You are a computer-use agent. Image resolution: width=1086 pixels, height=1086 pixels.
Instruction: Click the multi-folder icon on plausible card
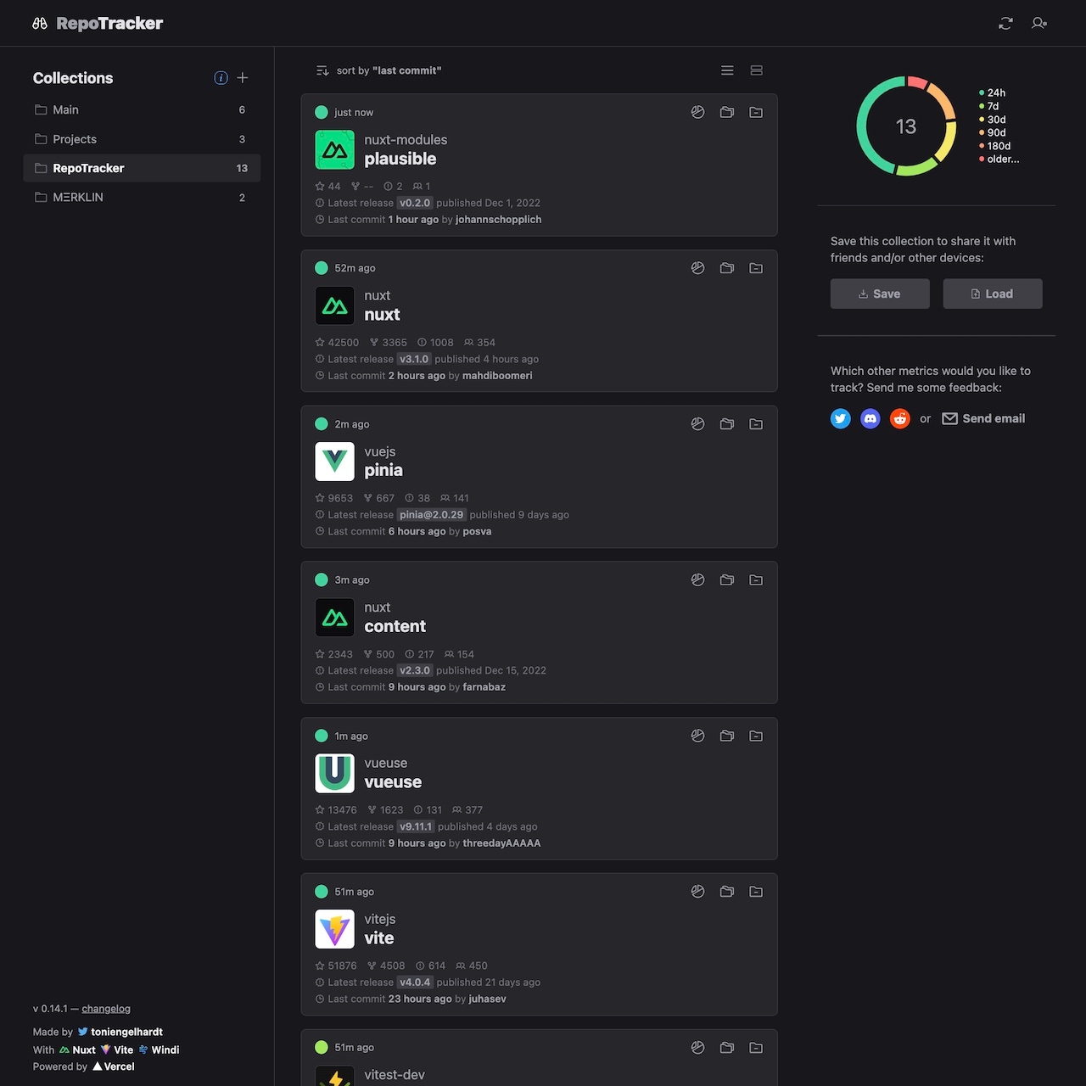pos(727,112)
